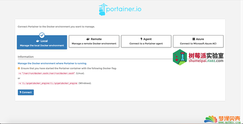Click the 'Connect Portainer to the Docker environment' text
243x124 pixels.
[x=56, y=27]
